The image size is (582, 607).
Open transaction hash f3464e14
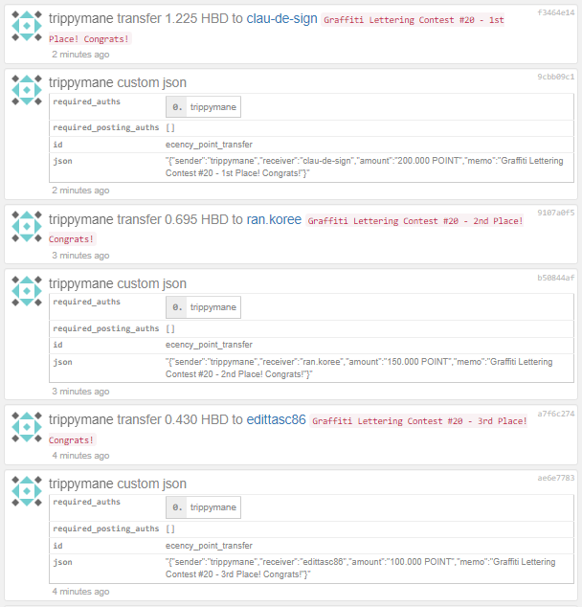coord(556,12)
